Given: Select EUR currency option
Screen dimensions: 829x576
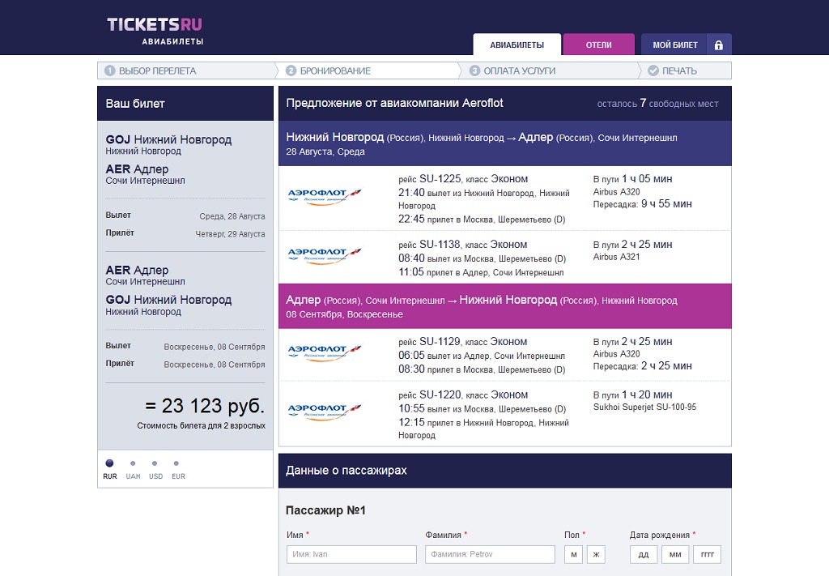Looking at the screenshot, I should pyautogui.click(x=177, y=464).
